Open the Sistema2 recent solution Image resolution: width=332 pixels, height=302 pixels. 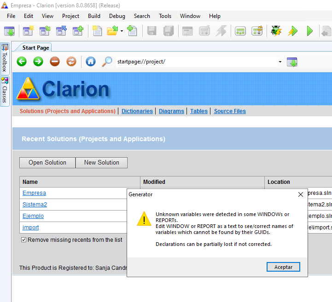(x=35, y=205)
